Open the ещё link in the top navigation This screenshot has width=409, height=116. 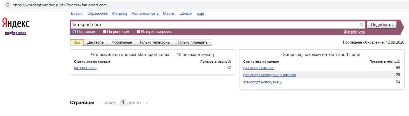[x=200, y=14]
